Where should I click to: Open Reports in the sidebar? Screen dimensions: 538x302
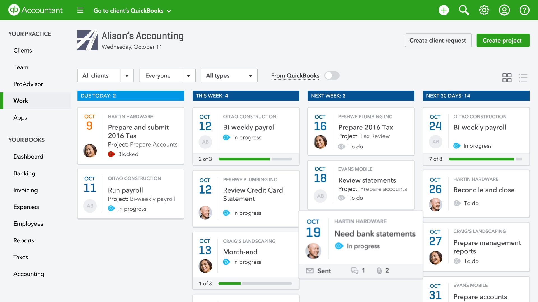tap(24, 240)
